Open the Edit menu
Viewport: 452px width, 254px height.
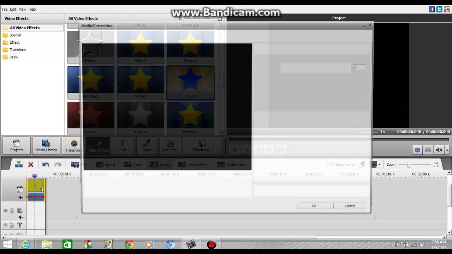(x=13, y=10)
